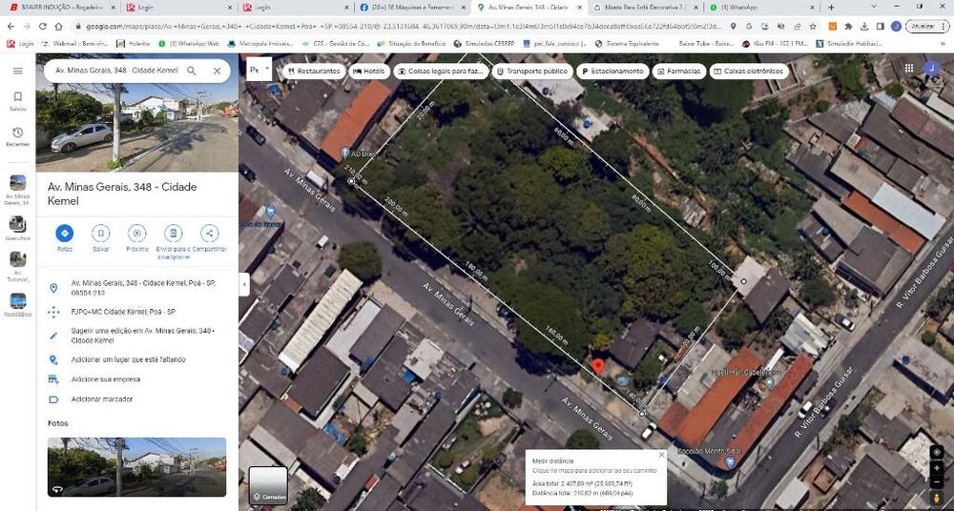Click the Pegman street view icon
This screenshot has height=511, width=954.
click(937, 499)
